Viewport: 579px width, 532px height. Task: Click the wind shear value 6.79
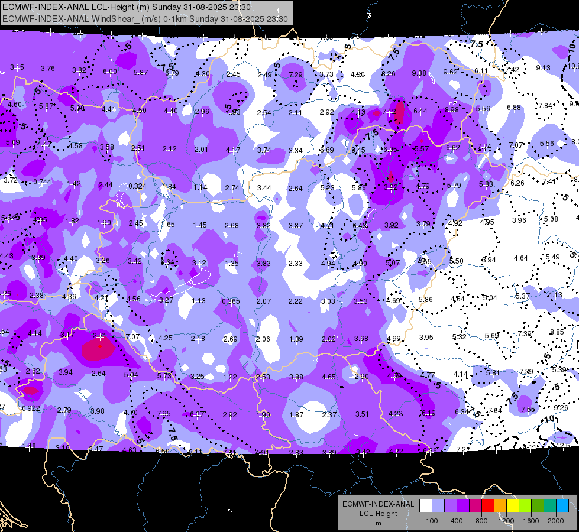(x=172, y=73)
